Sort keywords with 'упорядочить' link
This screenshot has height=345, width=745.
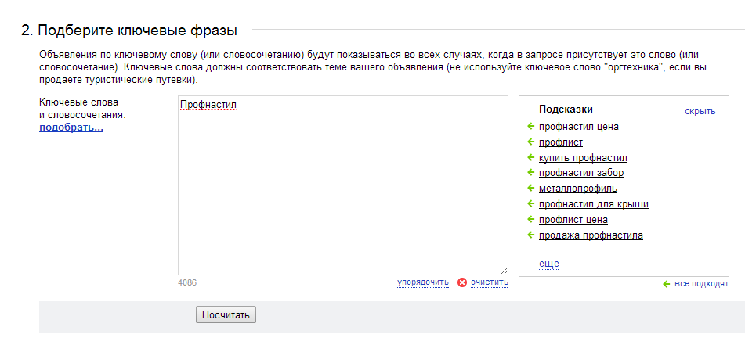click(x=423, y=283)
